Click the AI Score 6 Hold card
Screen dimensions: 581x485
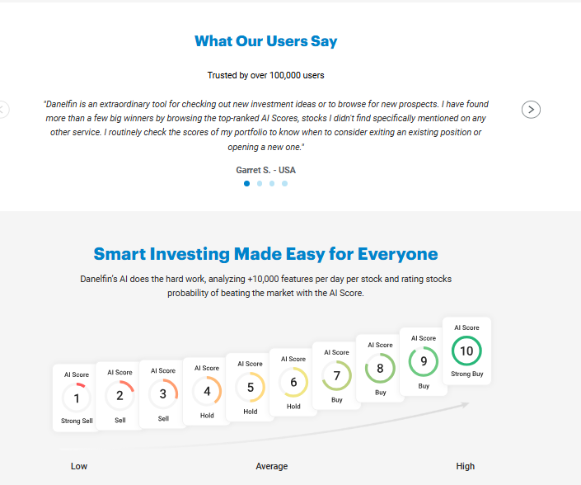pos(294,382)
